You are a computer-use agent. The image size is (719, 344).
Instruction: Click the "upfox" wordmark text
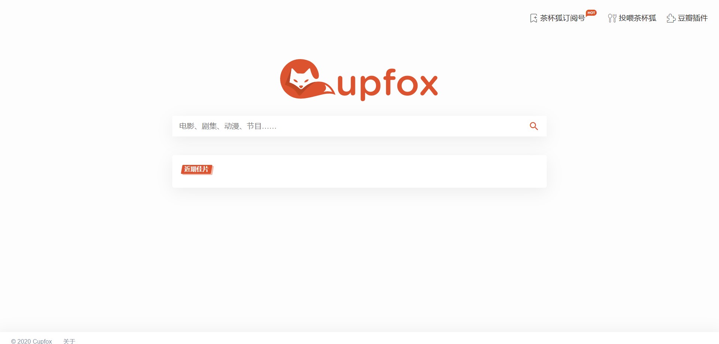pyautogui.click(x=387, y=84)
